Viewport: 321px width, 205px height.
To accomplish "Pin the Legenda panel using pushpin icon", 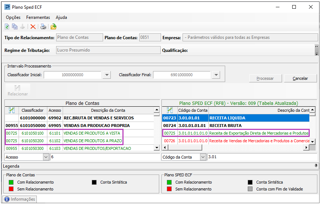I will click(316, 166).
